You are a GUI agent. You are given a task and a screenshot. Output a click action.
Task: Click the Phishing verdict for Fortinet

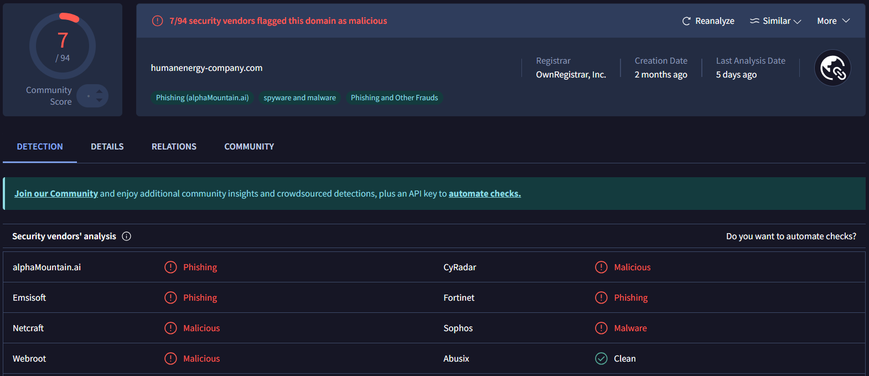coord(630,298)
